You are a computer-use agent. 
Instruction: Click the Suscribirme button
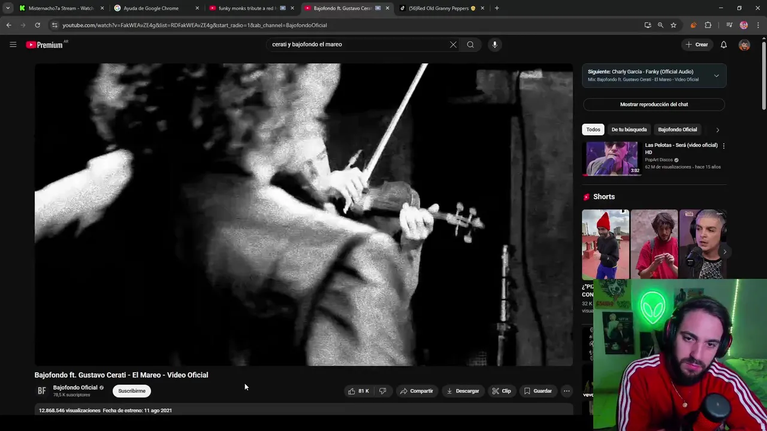(132, 391)
